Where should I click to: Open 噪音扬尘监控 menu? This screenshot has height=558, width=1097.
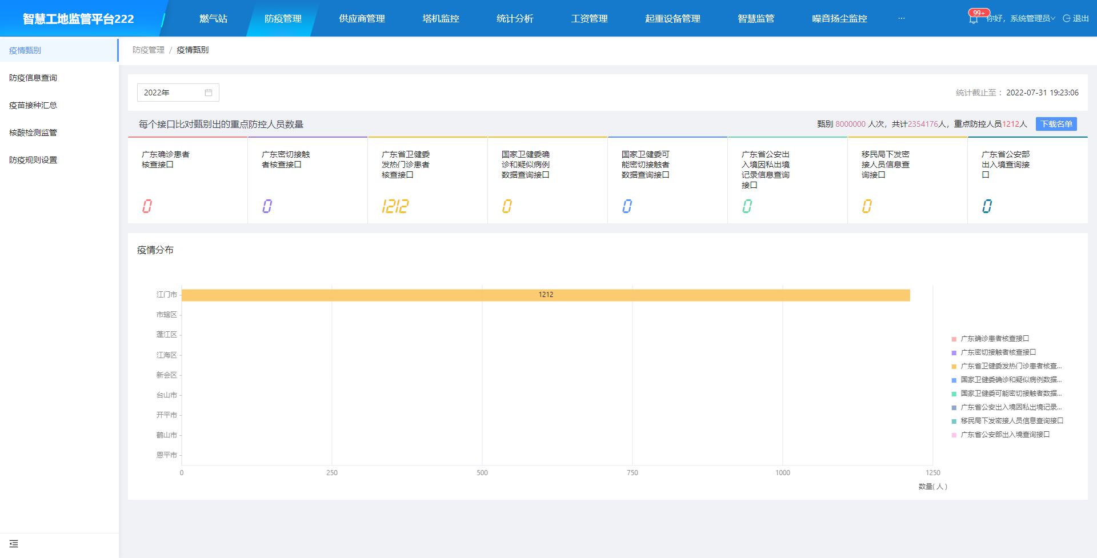tap(839, 18)
